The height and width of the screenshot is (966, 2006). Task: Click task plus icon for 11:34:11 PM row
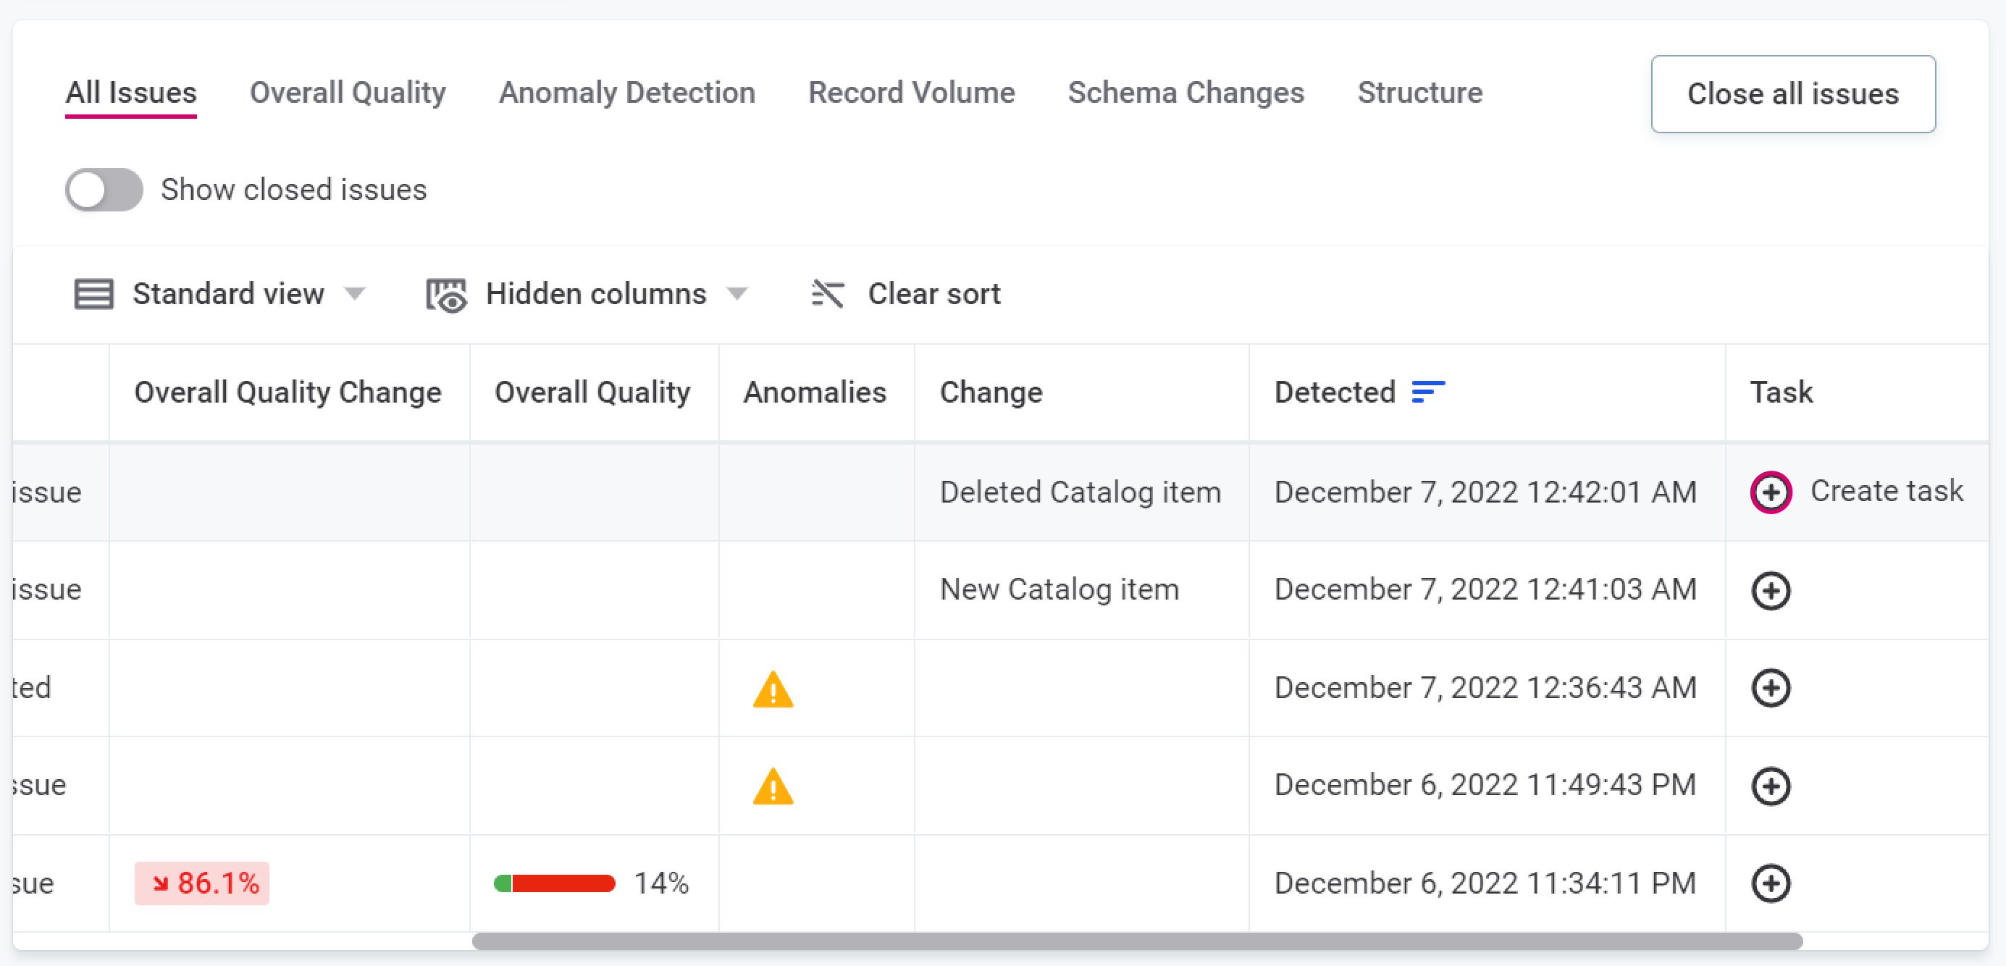[1770, 883]
